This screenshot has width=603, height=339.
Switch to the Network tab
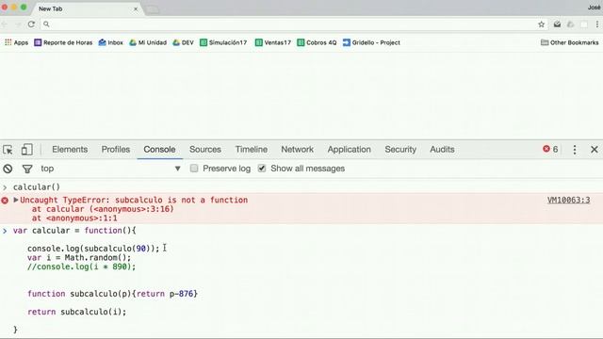(298, 150)
